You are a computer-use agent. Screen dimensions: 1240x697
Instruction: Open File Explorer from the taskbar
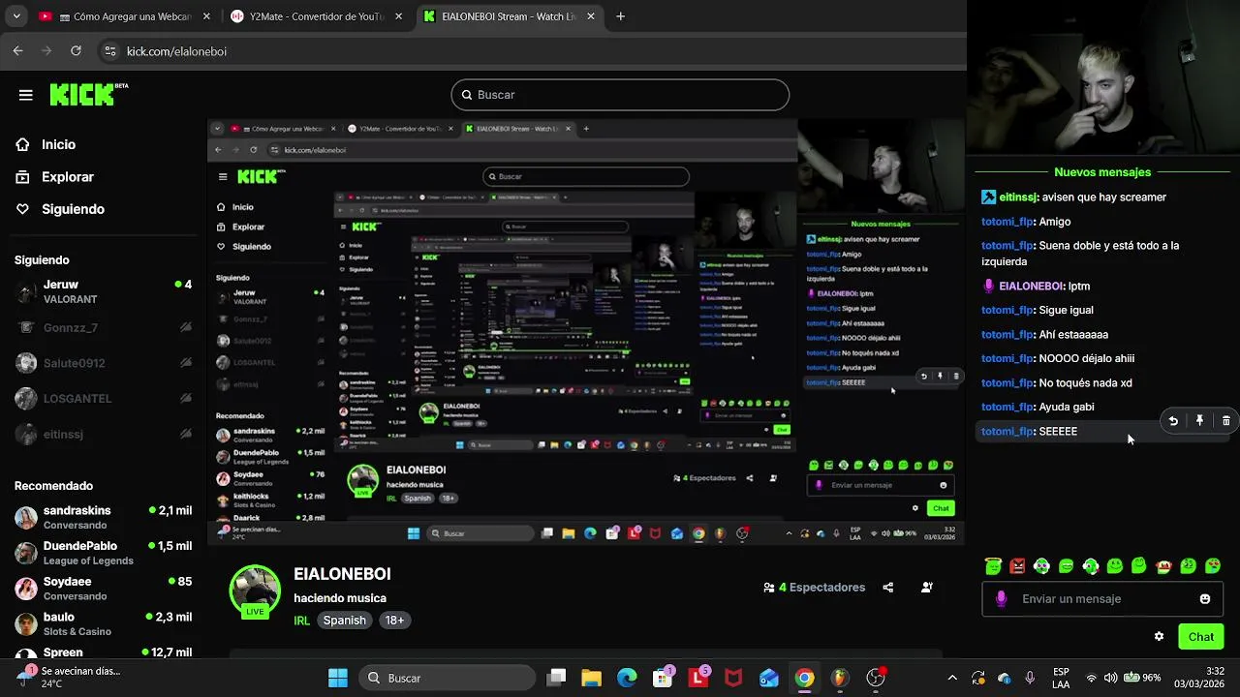pyautogui.click(x=591, y=678)
